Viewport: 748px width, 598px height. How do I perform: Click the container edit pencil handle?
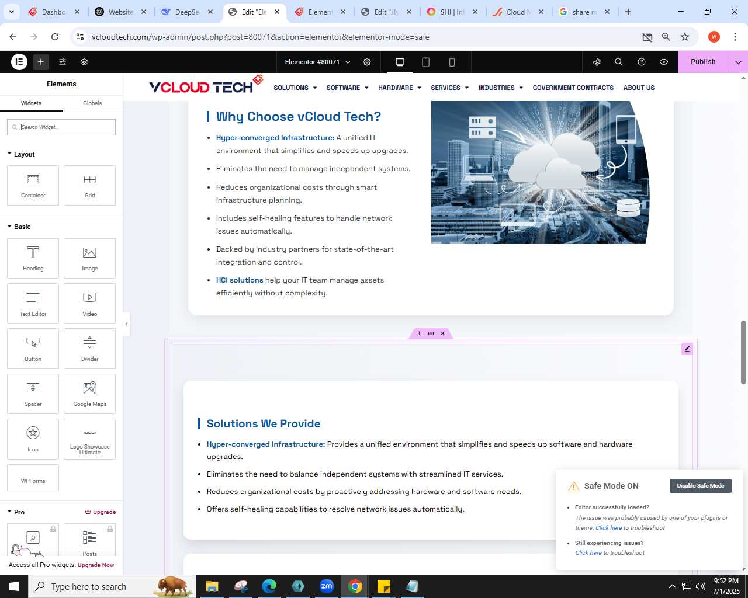click(x=687, y=349)
